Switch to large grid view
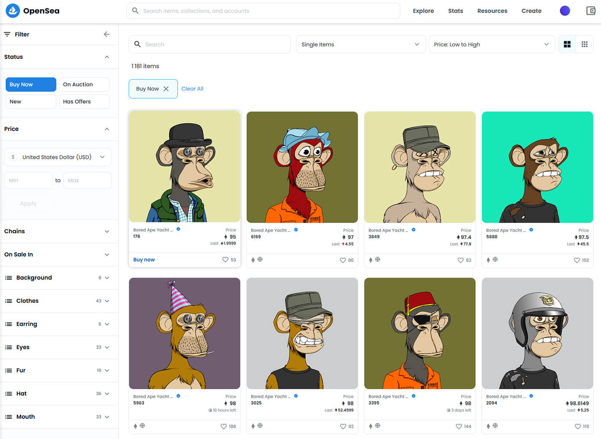Screen dimensions: 601x439 tap(567, 44)
